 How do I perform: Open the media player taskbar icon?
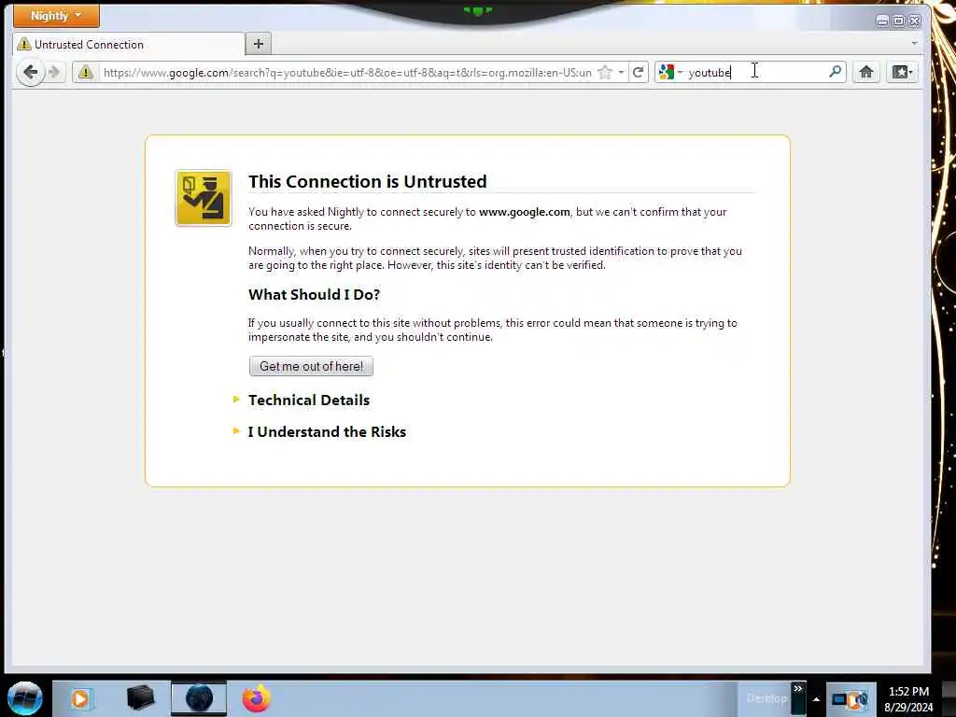(80, 698)
